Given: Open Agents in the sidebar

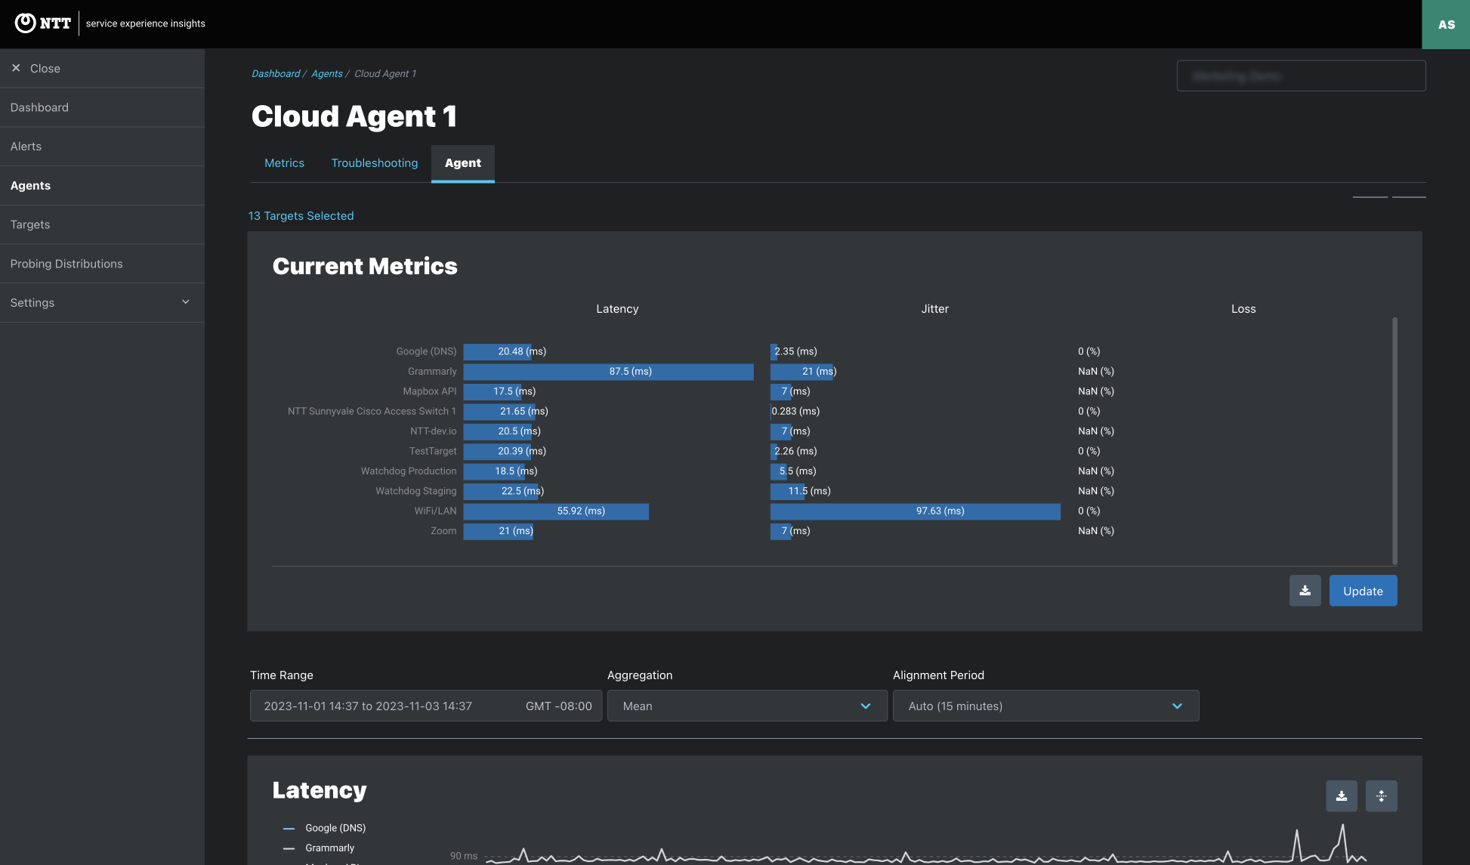Looking at the screenshot, I should click(x=102, y=186).
